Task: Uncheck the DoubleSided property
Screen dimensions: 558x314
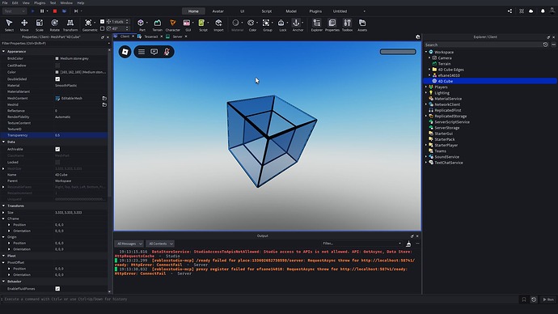Action: 57,79
